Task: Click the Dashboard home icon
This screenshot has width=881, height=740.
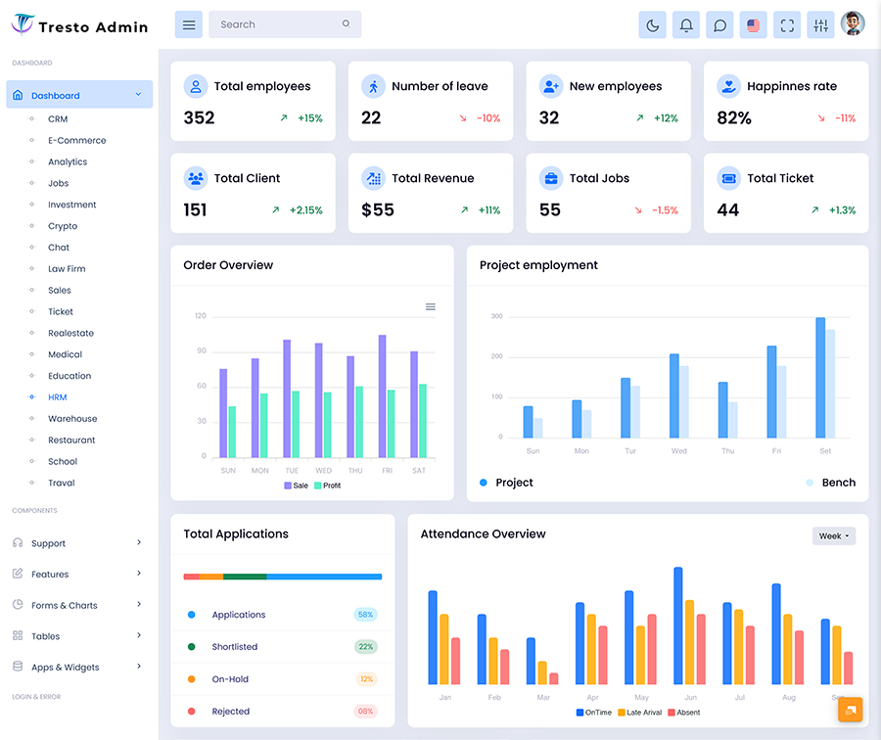Action: [18, 95]
